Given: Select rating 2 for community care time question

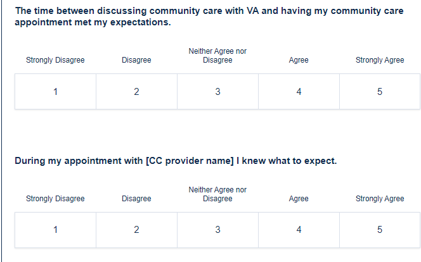Looking at the screenshot, I should pyautogui.click(x=136, y=92).
